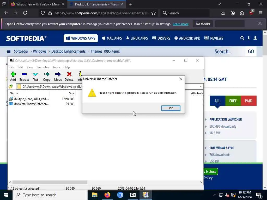
Task: Click Desktop Enhancements breadcrumb link
Action: coord(69,51)
